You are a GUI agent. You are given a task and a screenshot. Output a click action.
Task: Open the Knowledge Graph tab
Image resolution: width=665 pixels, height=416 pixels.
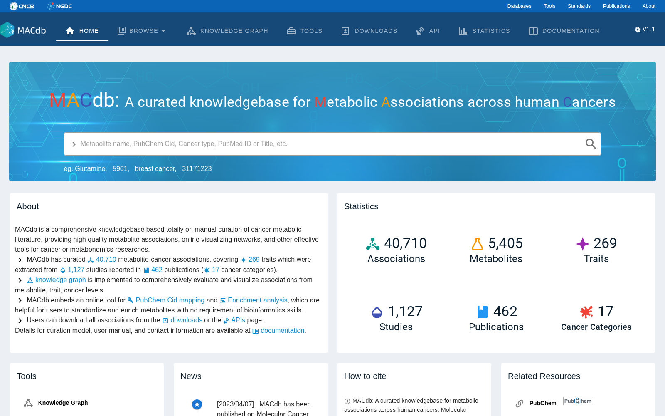227,31
